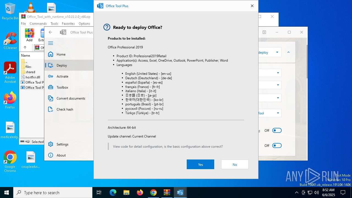Open the WinRAR Favorites menu
Screen dimensions: 352x198
pos(68,24)
